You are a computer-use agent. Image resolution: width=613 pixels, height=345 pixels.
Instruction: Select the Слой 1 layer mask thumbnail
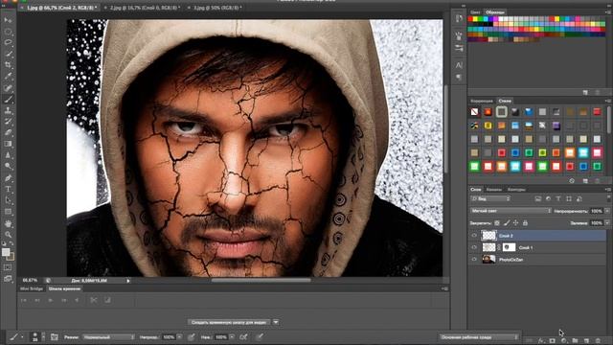pyautogui.click(x=509, y=247)
